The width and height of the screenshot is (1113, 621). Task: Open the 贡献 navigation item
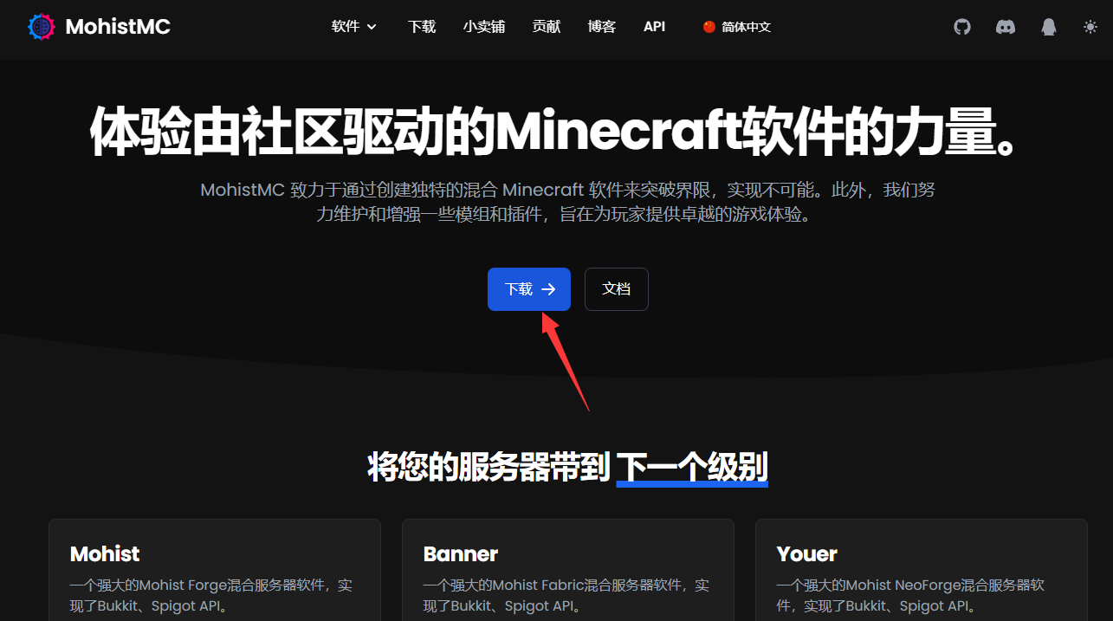(547, 27)
